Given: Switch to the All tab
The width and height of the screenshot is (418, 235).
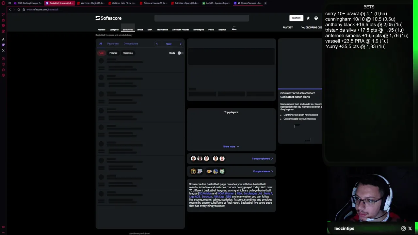Looking at the screenshot, I should pos(101,44).
